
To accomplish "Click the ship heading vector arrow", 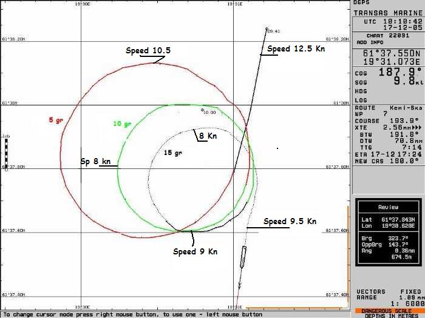I will pyautogui.click(x=240, y=285).
